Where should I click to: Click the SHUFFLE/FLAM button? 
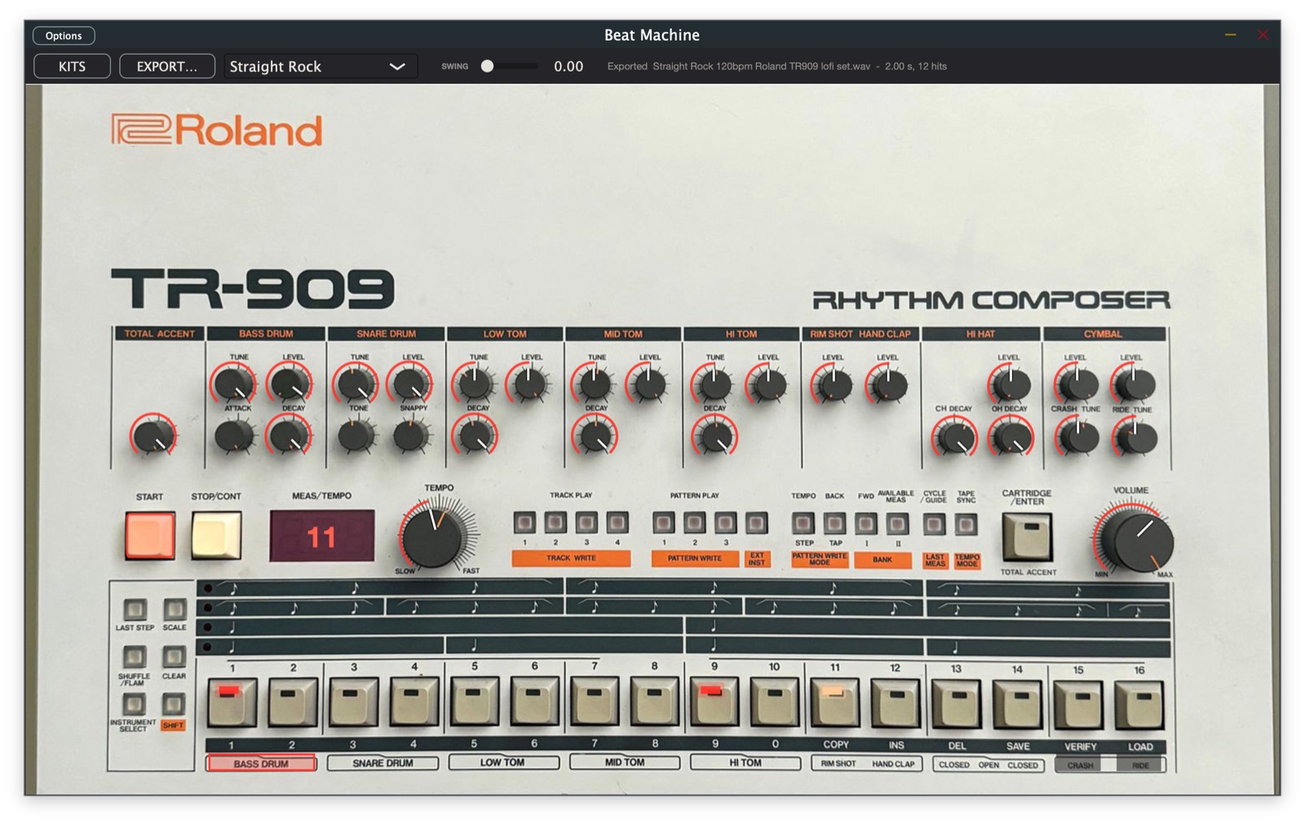[135, 656]
